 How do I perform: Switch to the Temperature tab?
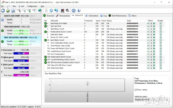pos(63,16)
